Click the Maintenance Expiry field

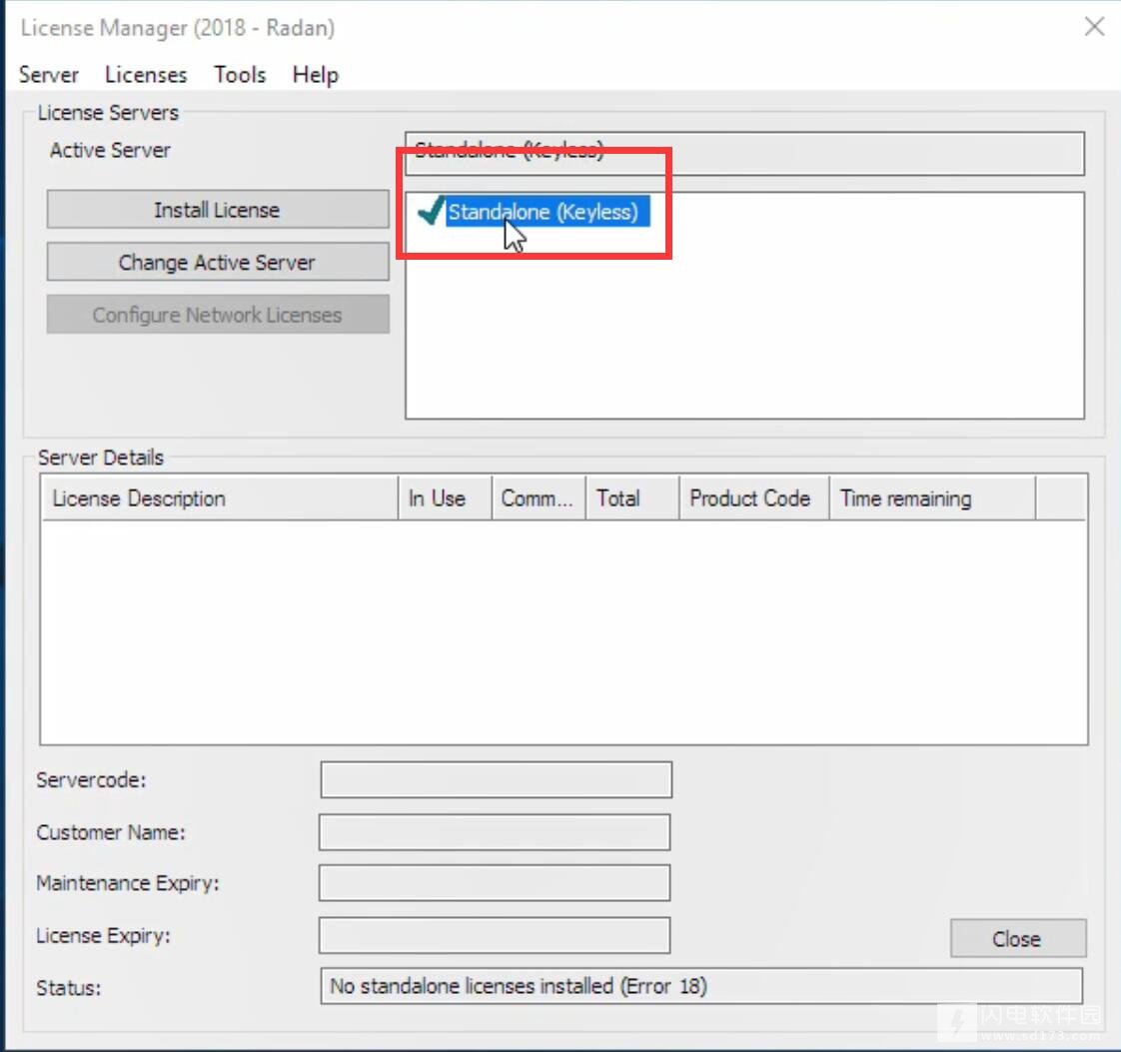[495, 883]
